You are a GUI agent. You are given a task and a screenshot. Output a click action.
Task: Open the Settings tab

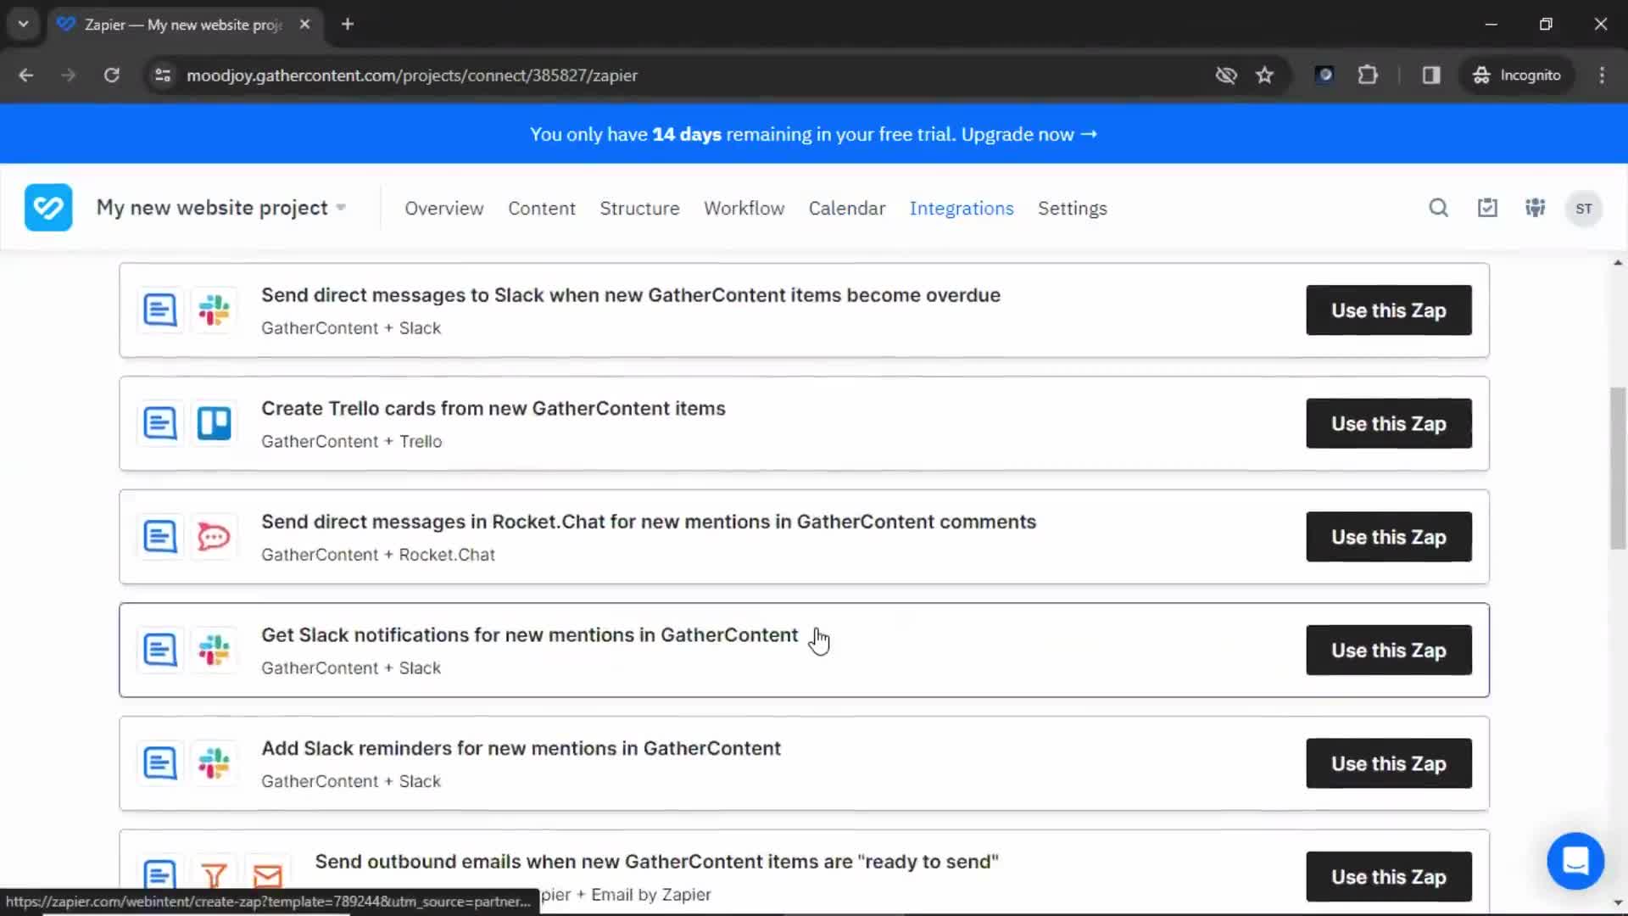(1072, 209)
